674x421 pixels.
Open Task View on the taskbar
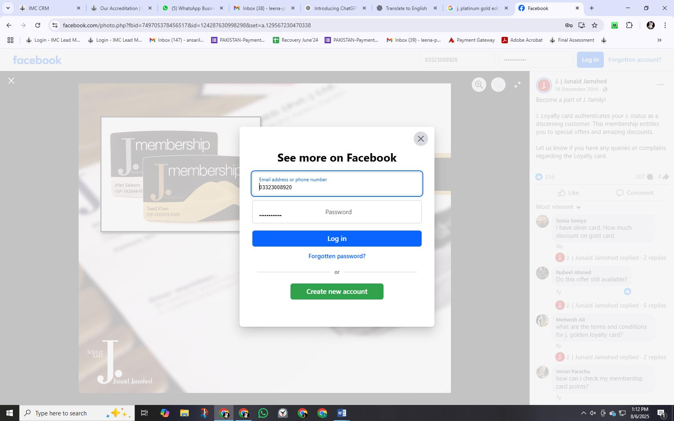[144, 413]
